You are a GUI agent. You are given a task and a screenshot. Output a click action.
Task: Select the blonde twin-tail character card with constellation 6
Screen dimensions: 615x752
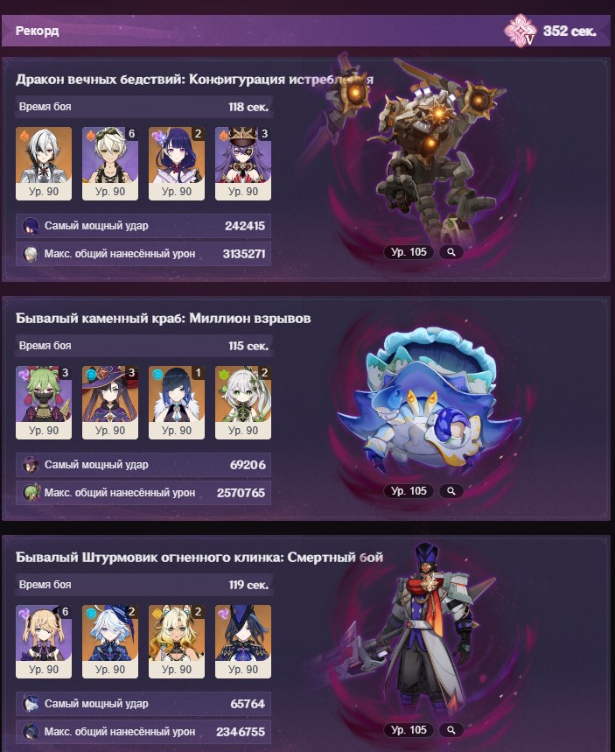coord(44,641)
